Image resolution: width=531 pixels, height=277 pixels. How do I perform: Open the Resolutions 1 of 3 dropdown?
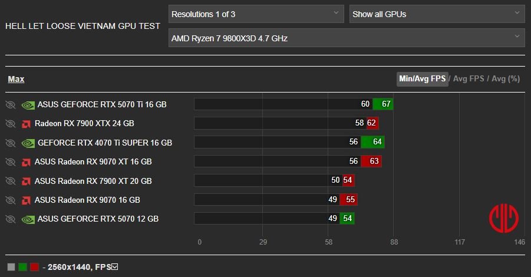[x=256, y=14]
